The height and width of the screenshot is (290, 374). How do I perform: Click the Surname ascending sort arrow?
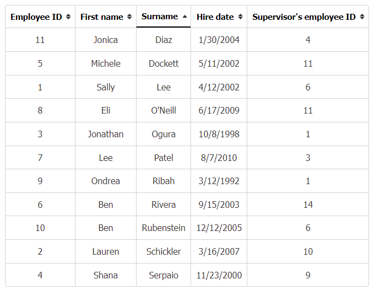[185, 17]
